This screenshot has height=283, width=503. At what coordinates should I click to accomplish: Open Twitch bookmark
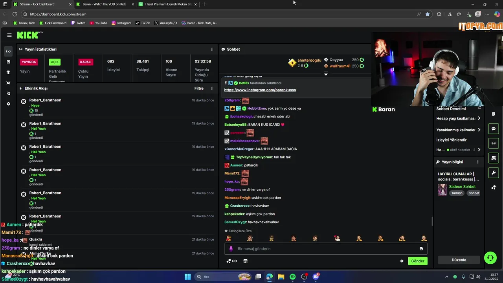[78, 23]
